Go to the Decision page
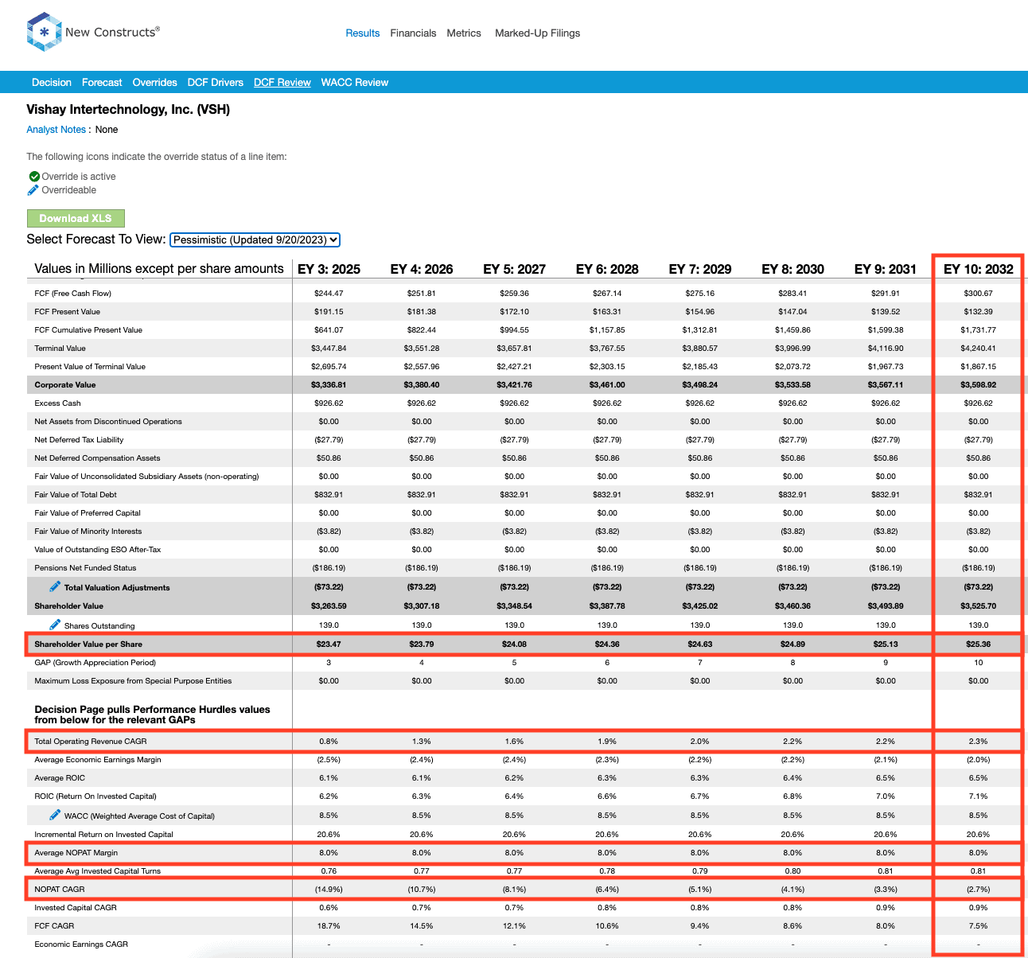This screenshot has width=1028, height=958. click(52, 83)
